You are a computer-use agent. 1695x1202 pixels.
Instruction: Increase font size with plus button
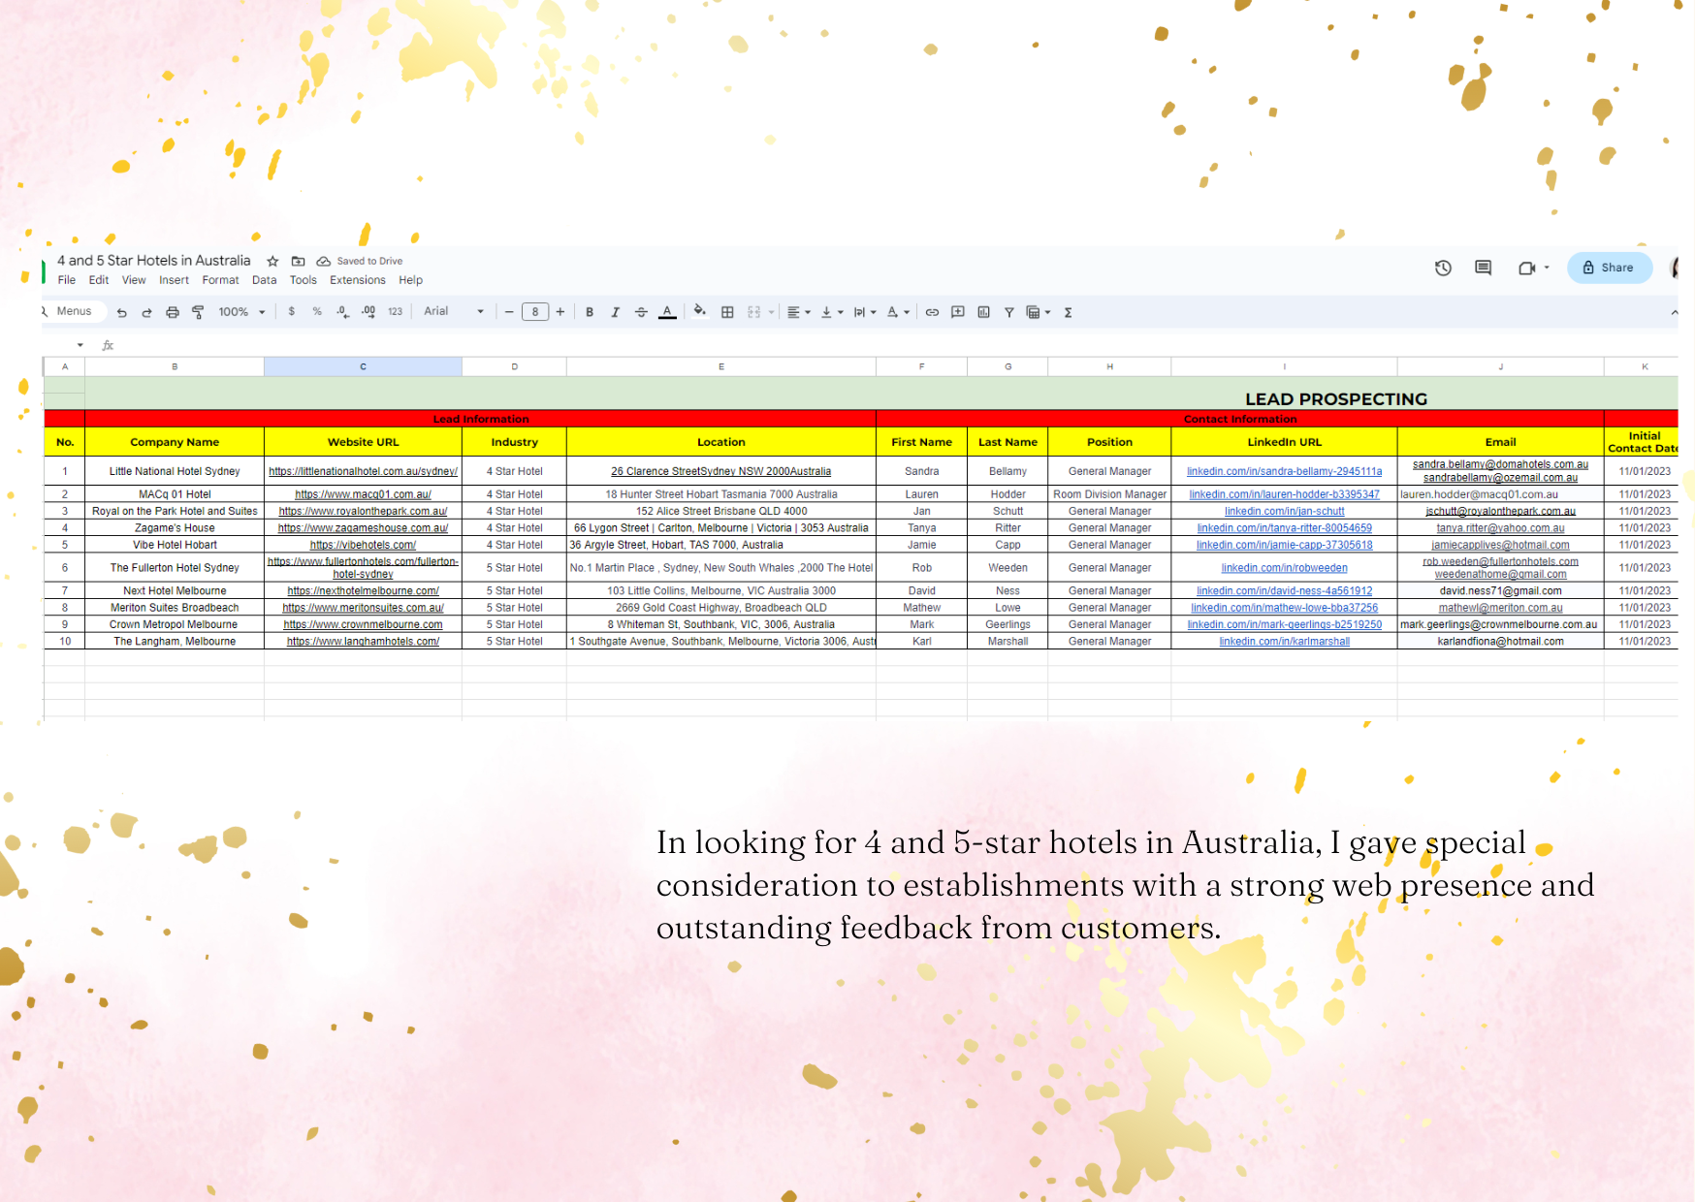point(560,312)
